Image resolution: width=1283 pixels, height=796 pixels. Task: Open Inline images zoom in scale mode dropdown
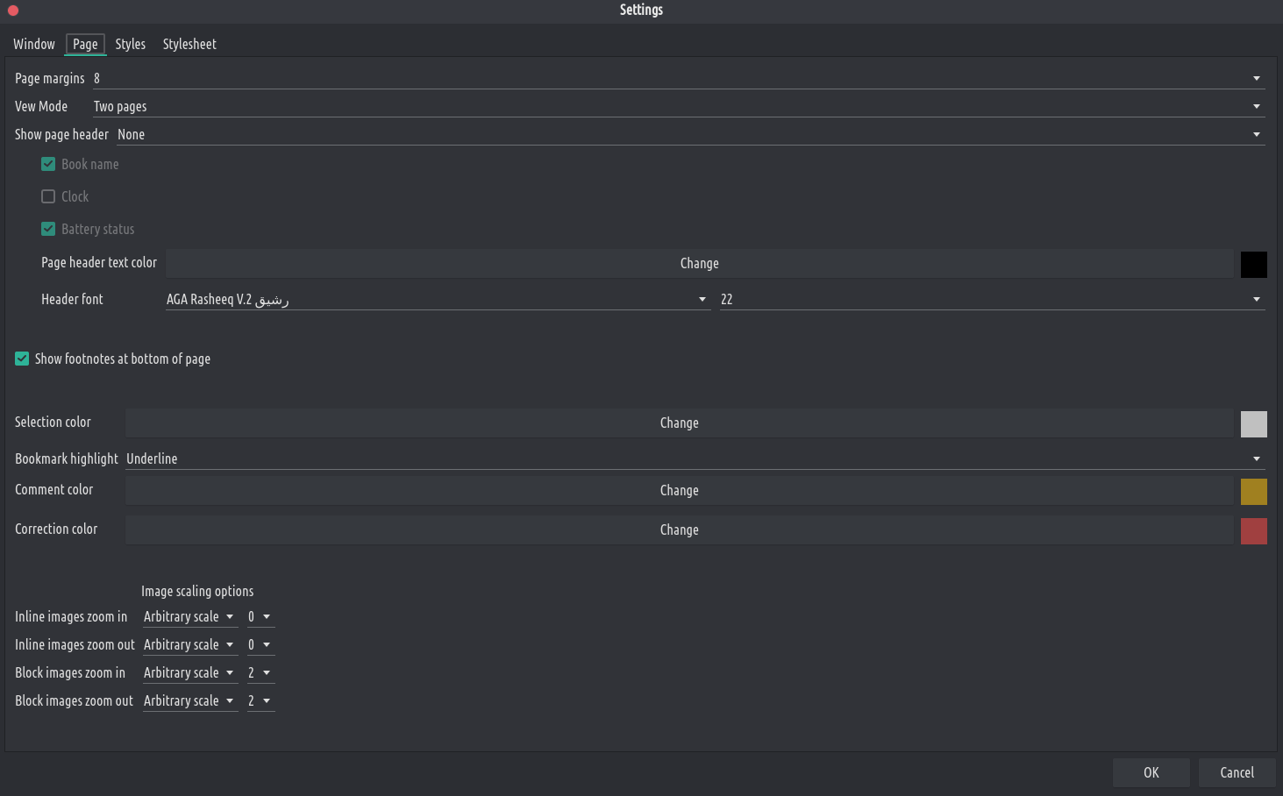click(x=189, y=617)
